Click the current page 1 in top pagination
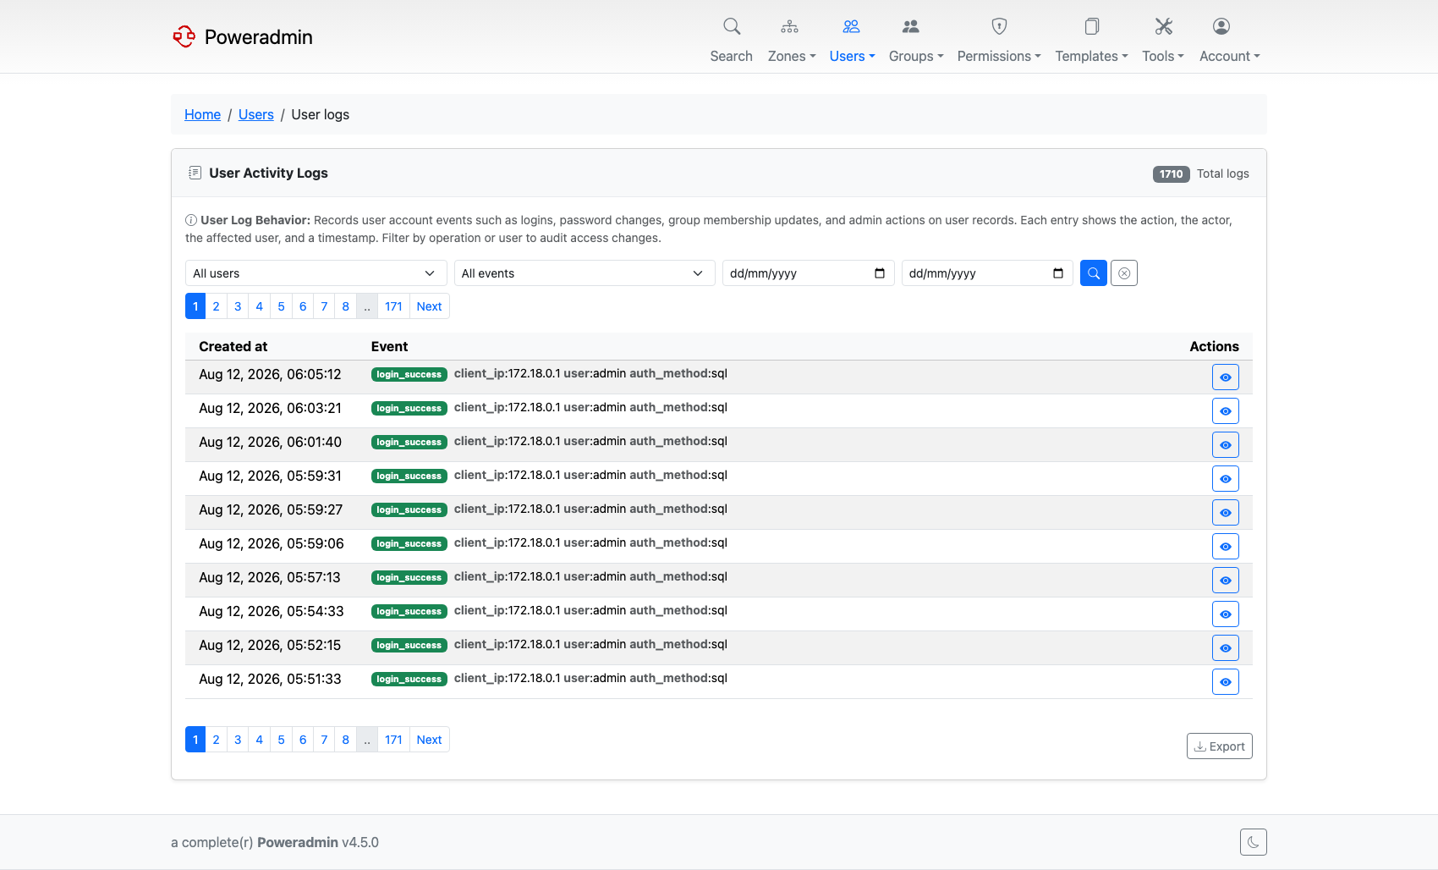This screenshot has width=1438, height=870. (x=195, y=306)
